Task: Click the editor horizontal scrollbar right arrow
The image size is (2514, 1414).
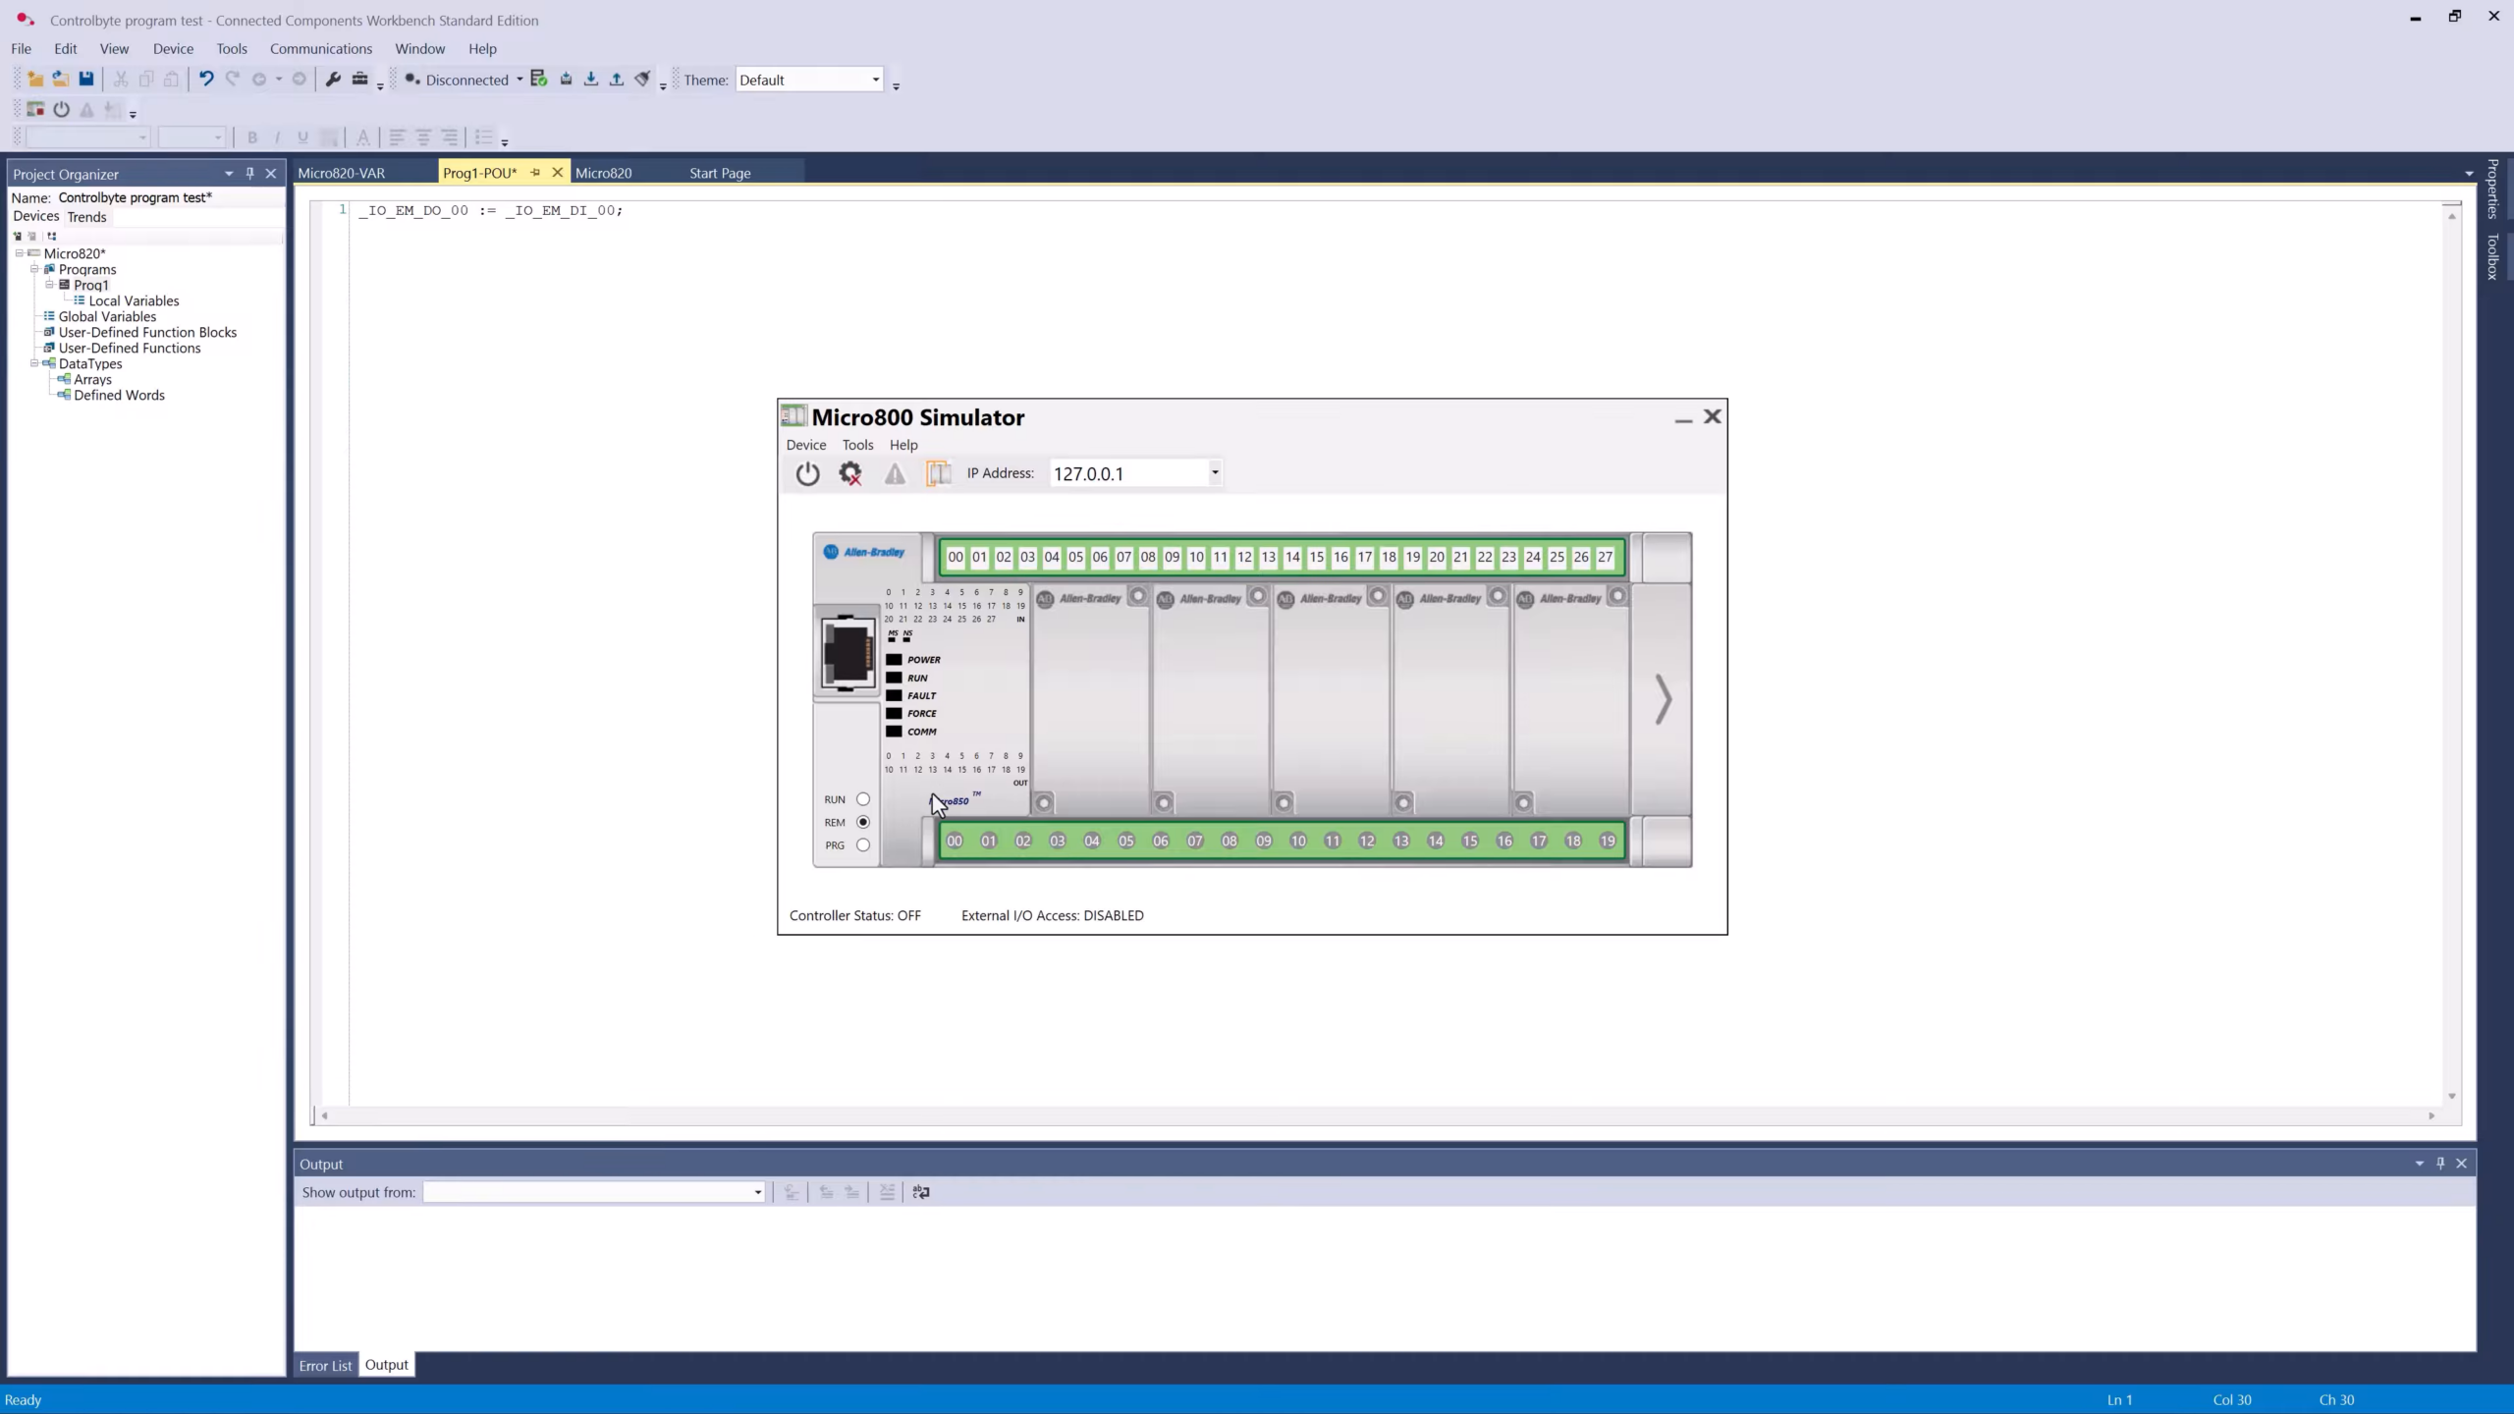Action: click(x=2432, y=1115)
